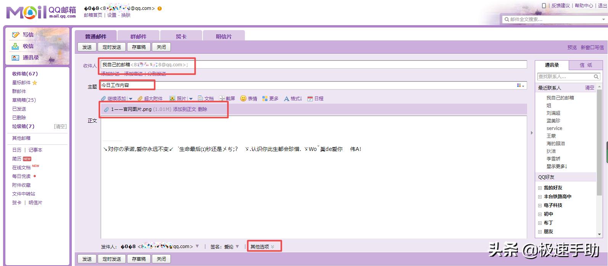Click the 文档 document icon
Image resolution: width=608 pixels, height=266 pixels.
(201, 98)
